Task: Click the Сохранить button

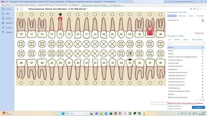Action: click(198, 107)
